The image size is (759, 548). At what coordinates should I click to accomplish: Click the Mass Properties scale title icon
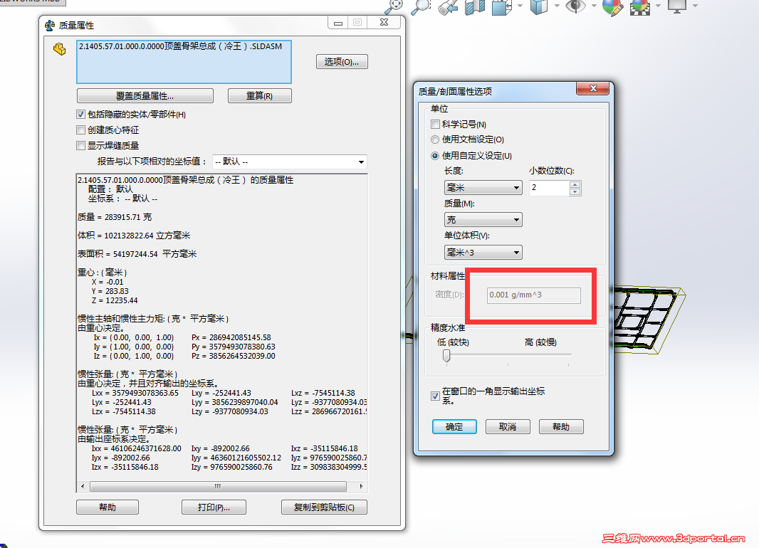tap(49, 26)
